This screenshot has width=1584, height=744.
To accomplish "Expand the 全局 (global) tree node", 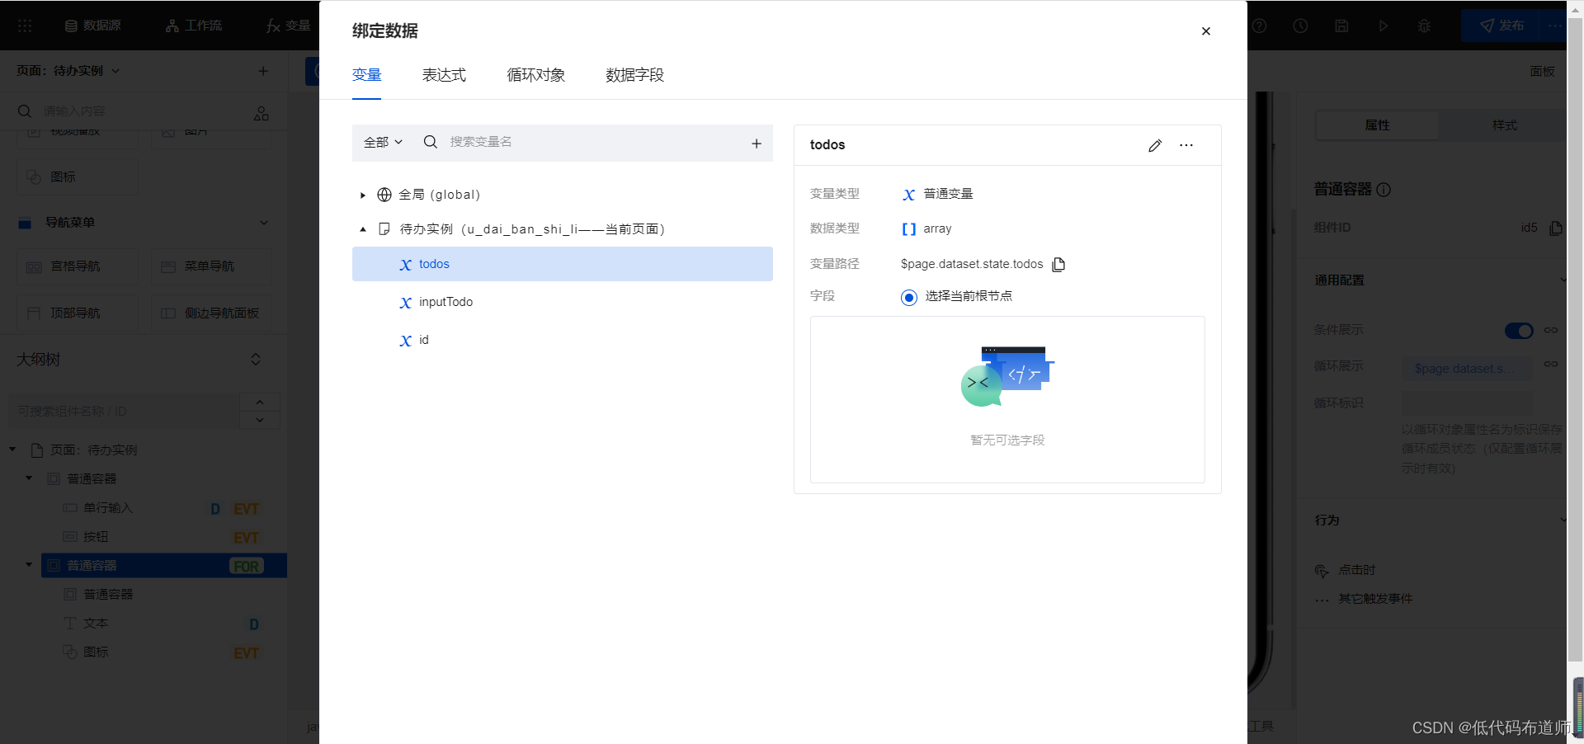I will [363, 195].
